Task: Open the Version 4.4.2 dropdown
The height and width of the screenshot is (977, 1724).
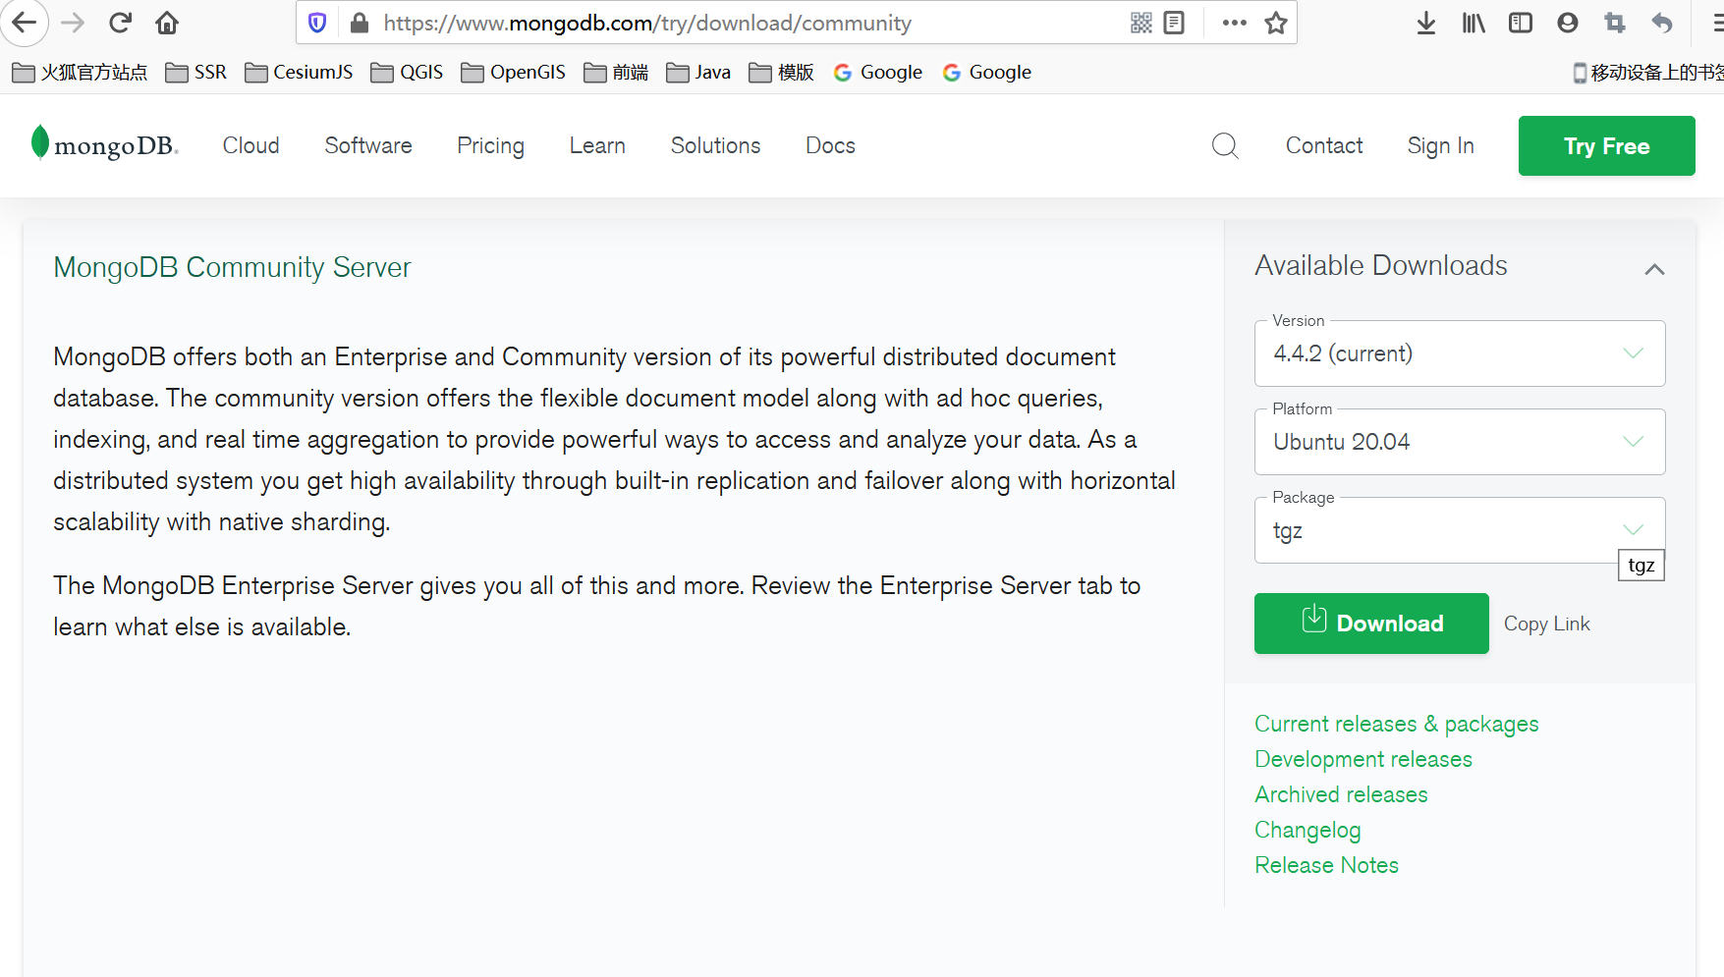Action: [x=1459, y=353]
